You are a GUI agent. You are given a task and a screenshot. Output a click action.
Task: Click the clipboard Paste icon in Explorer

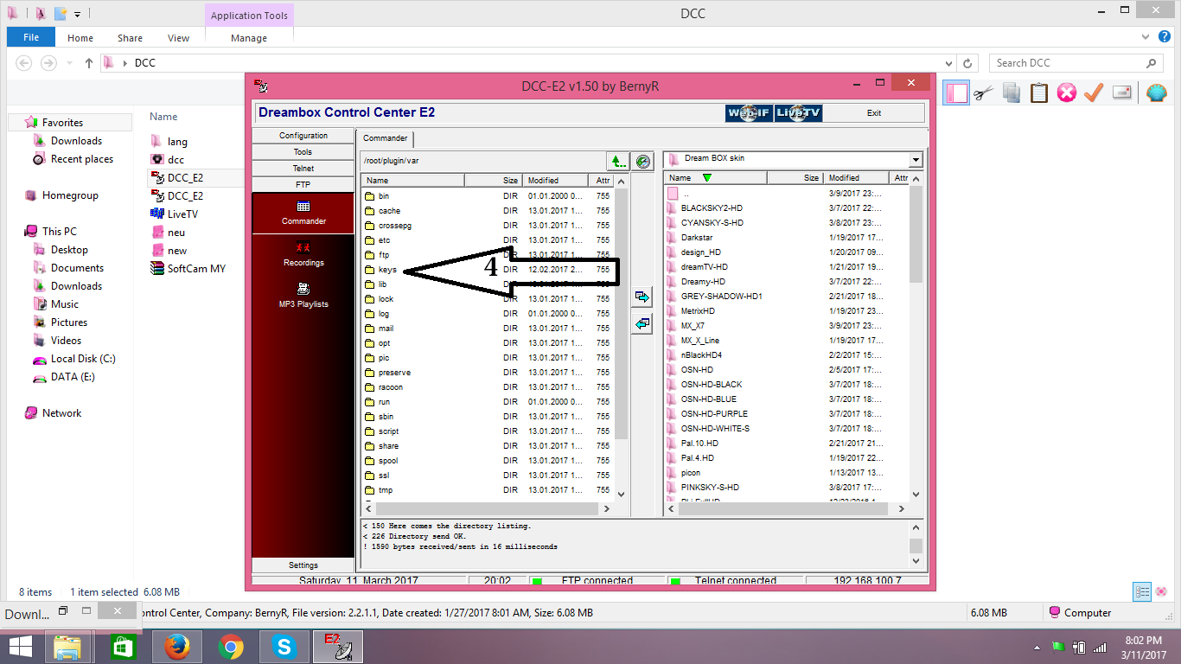point(1039,93)
